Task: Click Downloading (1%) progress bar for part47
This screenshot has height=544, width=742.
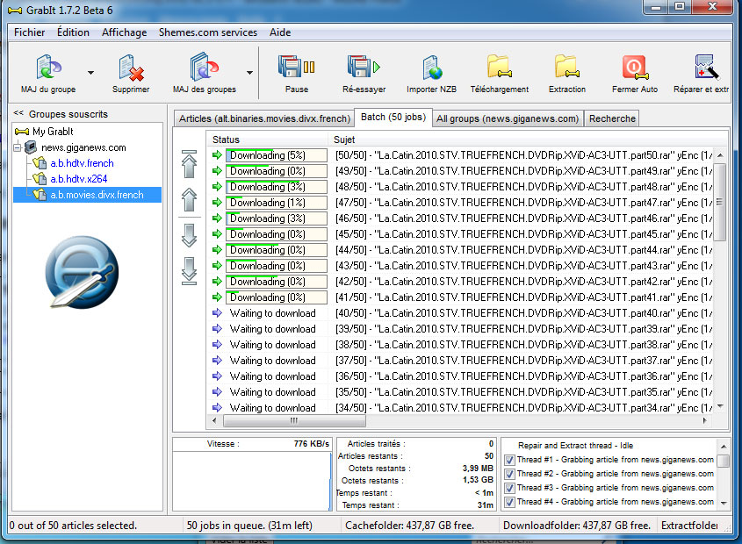Action: click(x=277, y=203)
